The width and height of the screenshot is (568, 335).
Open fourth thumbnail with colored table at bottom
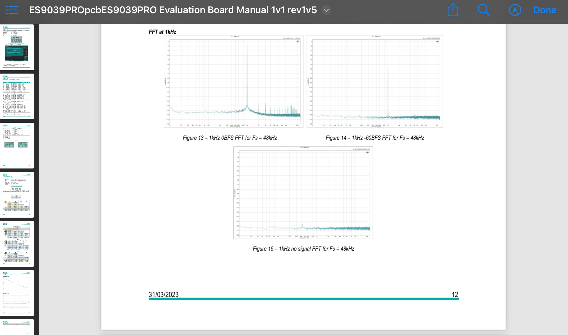[17, 195]
